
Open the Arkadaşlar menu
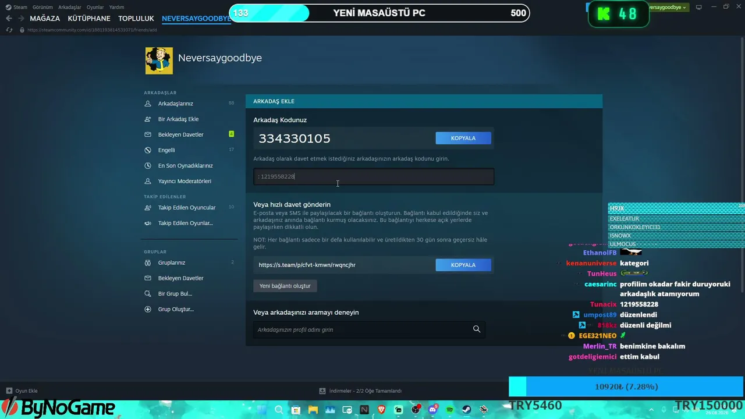click(x=70, y=8)
